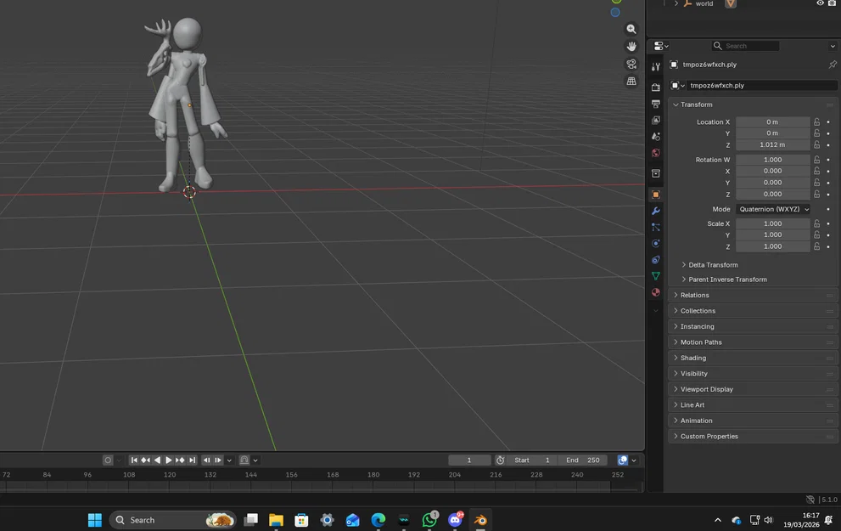Open WhatsApp from the taskbar
841x531 pixels.
coord(429,520)
